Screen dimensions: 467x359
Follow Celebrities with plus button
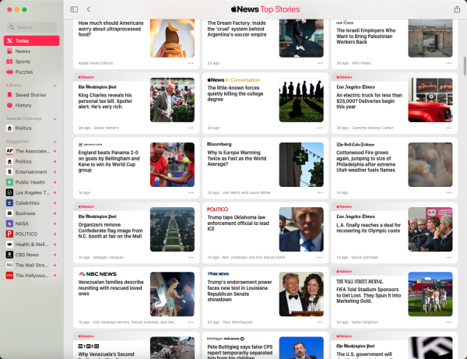pyautogui.click(x=54, y=203)
